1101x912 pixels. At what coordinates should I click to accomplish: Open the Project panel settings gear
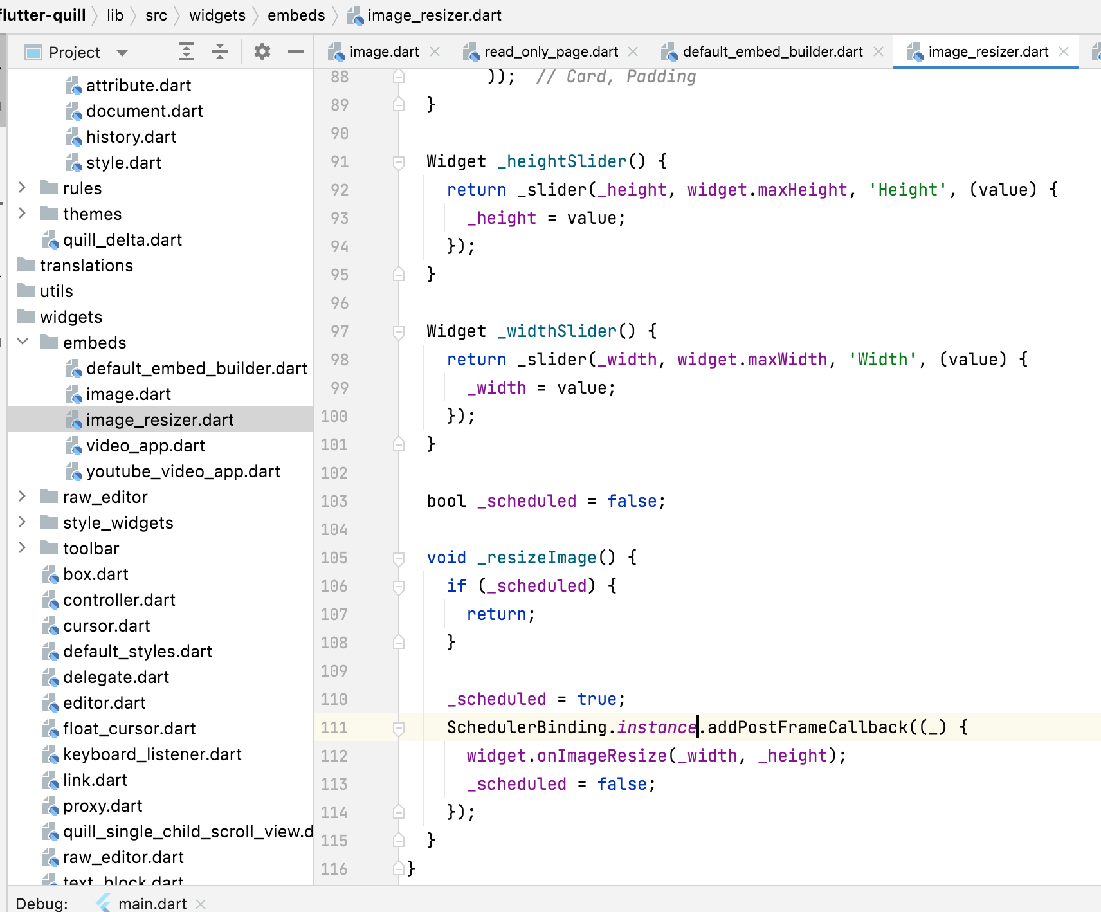[262, 51]
